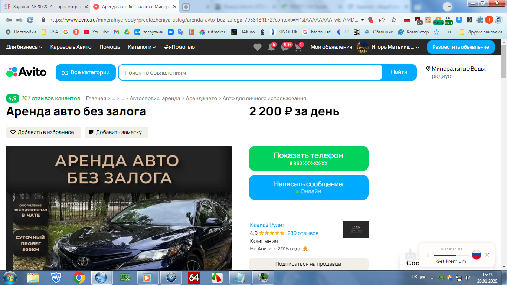Show more bookmarks with » chevron

450,32
